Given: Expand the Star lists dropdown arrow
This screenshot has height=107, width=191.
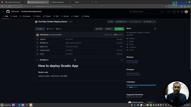Looking at the screenshot, I should tap(154, 22).
